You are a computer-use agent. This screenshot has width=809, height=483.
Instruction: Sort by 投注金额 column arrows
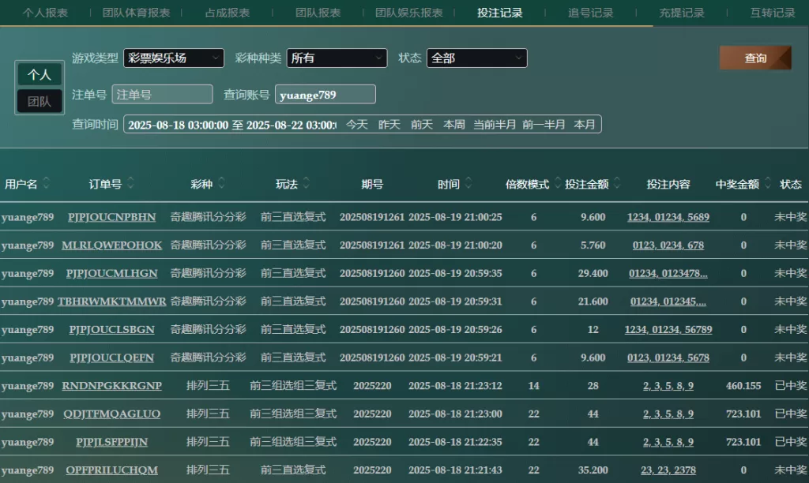(617, 183)
